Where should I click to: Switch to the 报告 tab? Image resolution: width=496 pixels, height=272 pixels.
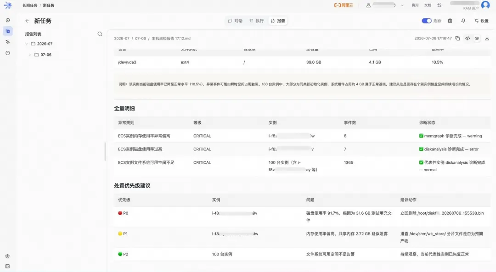[278, 21]
